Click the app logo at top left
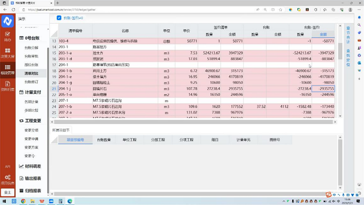This screenshot has width=364, height=205. (7, 21)
